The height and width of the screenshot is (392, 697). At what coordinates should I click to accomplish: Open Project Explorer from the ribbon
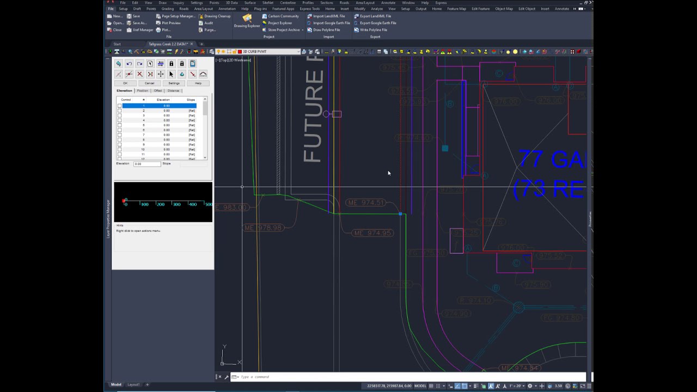click(x=277, y=23)
